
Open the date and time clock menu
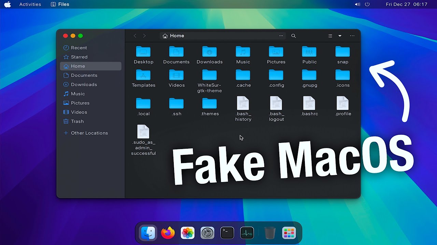click(407, 4)
